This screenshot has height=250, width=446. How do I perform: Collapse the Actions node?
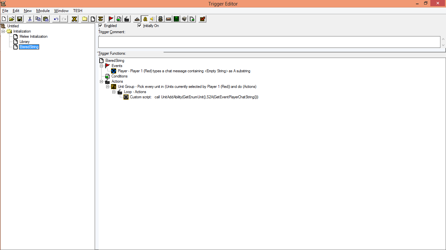(102, 81)
